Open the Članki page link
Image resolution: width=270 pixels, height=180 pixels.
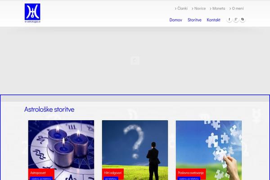pos(182,8)
